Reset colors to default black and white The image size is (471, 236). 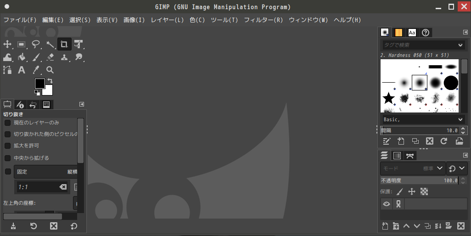[x=37, y=93]
